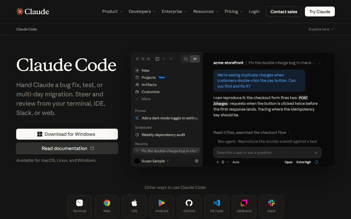The height and width of the screenshot is (219, 351).
Task: Open Projects in the sidebar
Action: 150,77
